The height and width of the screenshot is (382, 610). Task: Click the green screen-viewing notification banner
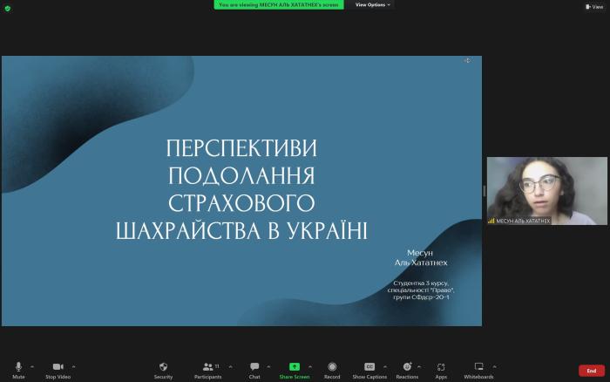point(279,4)
